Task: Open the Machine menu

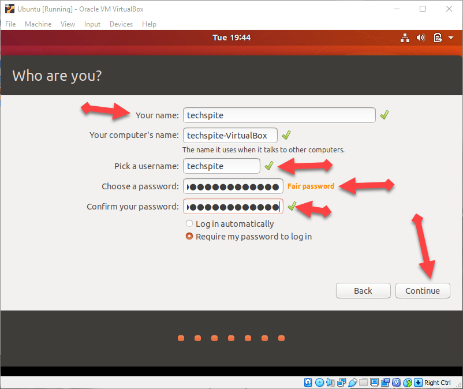Action: (38, 24)
